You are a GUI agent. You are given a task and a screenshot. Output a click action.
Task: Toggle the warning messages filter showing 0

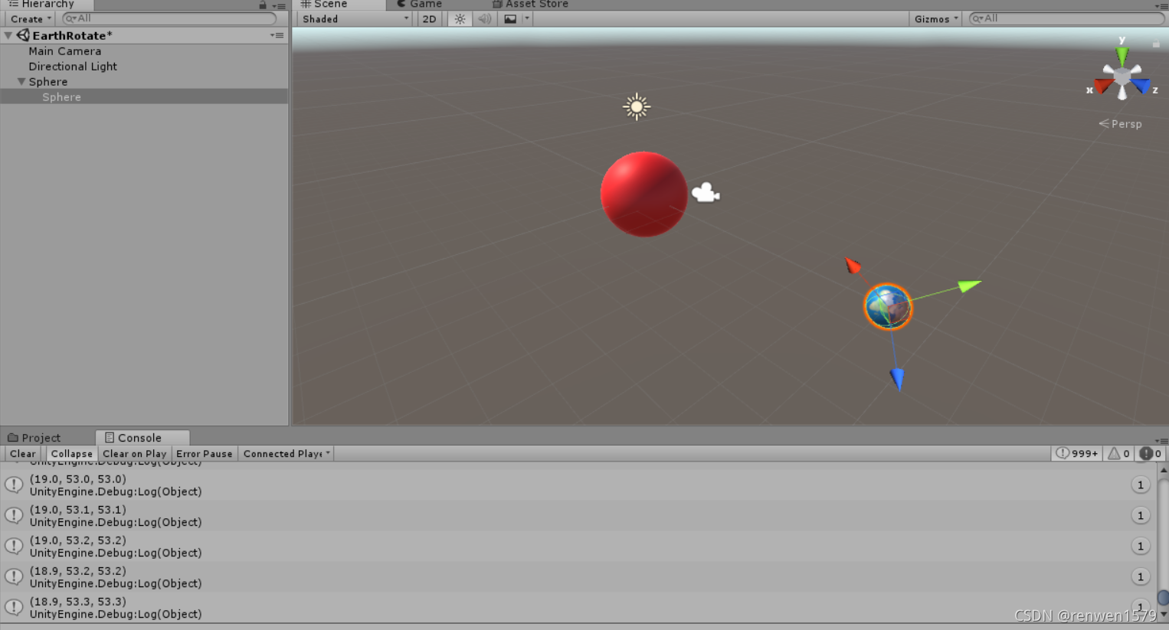(1118, 454)
